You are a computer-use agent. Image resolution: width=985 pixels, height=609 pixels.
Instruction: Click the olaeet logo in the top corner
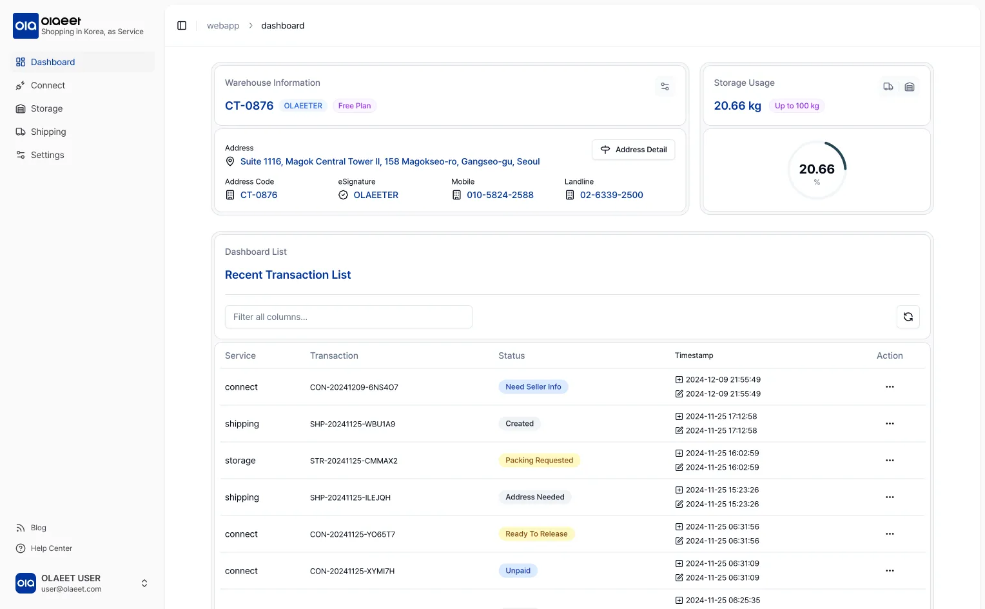coord(26,26)
